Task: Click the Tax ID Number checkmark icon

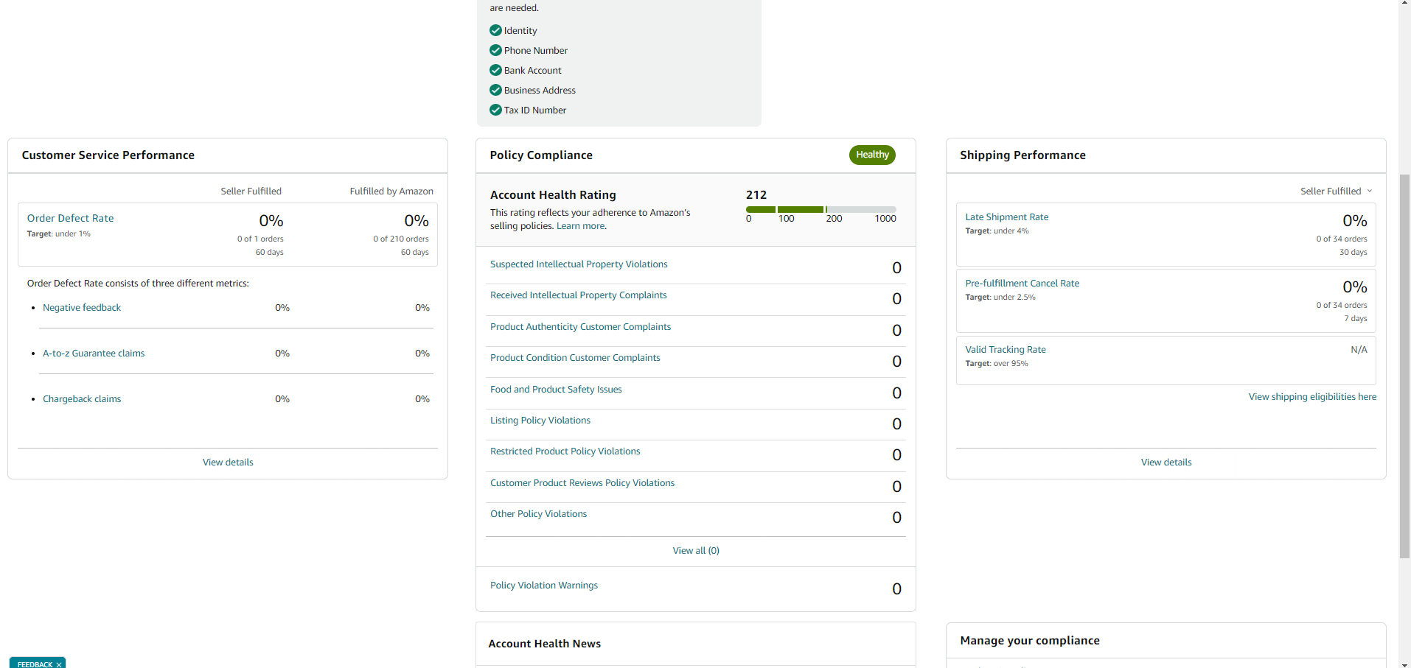Action: click(x=495, y=110)
